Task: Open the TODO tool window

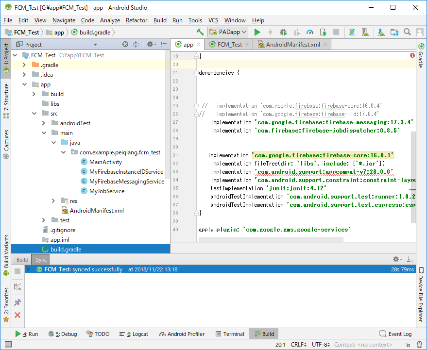Action: tap(98, 334)
